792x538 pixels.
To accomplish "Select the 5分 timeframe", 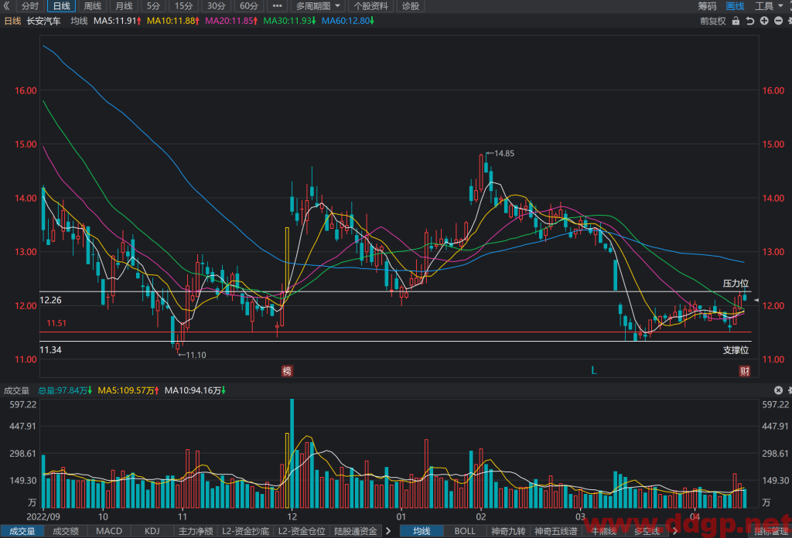I will [x=154, y=6].
